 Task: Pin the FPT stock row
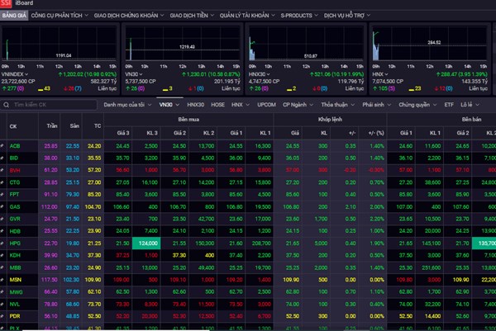pyautogui.click(x=2, y=195)
